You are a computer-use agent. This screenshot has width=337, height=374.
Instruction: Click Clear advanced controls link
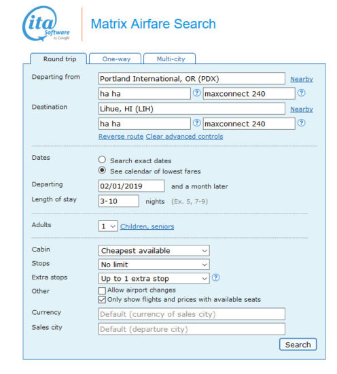coord(184,137)
